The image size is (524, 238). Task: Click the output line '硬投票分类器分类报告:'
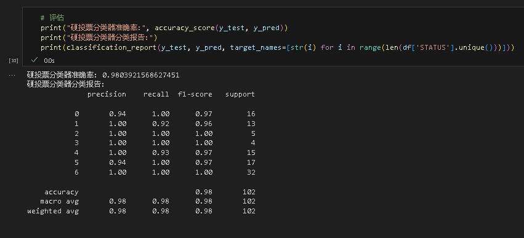pos(66,84)
